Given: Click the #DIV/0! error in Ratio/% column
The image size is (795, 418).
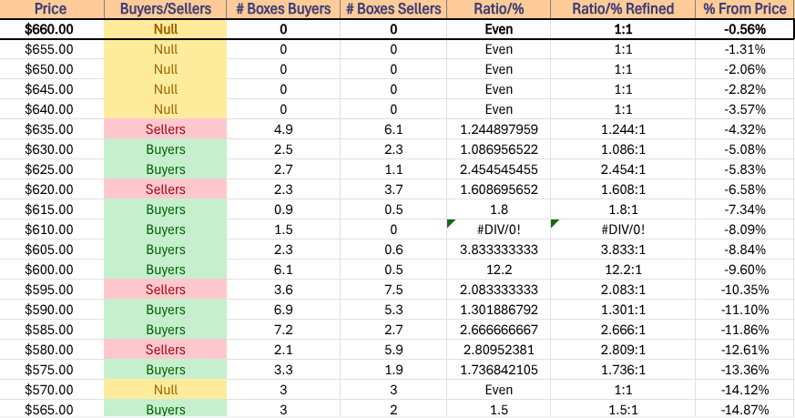Looking at the screenshot, I should pyautogui.click(x=498, y=229).
